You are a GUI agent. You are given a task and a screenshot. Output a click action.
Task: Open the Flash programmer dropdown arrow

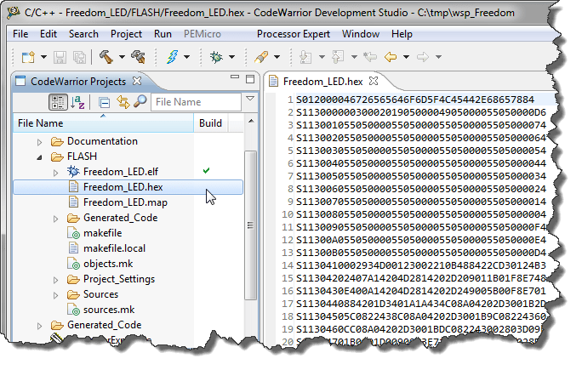pos(186,57)
